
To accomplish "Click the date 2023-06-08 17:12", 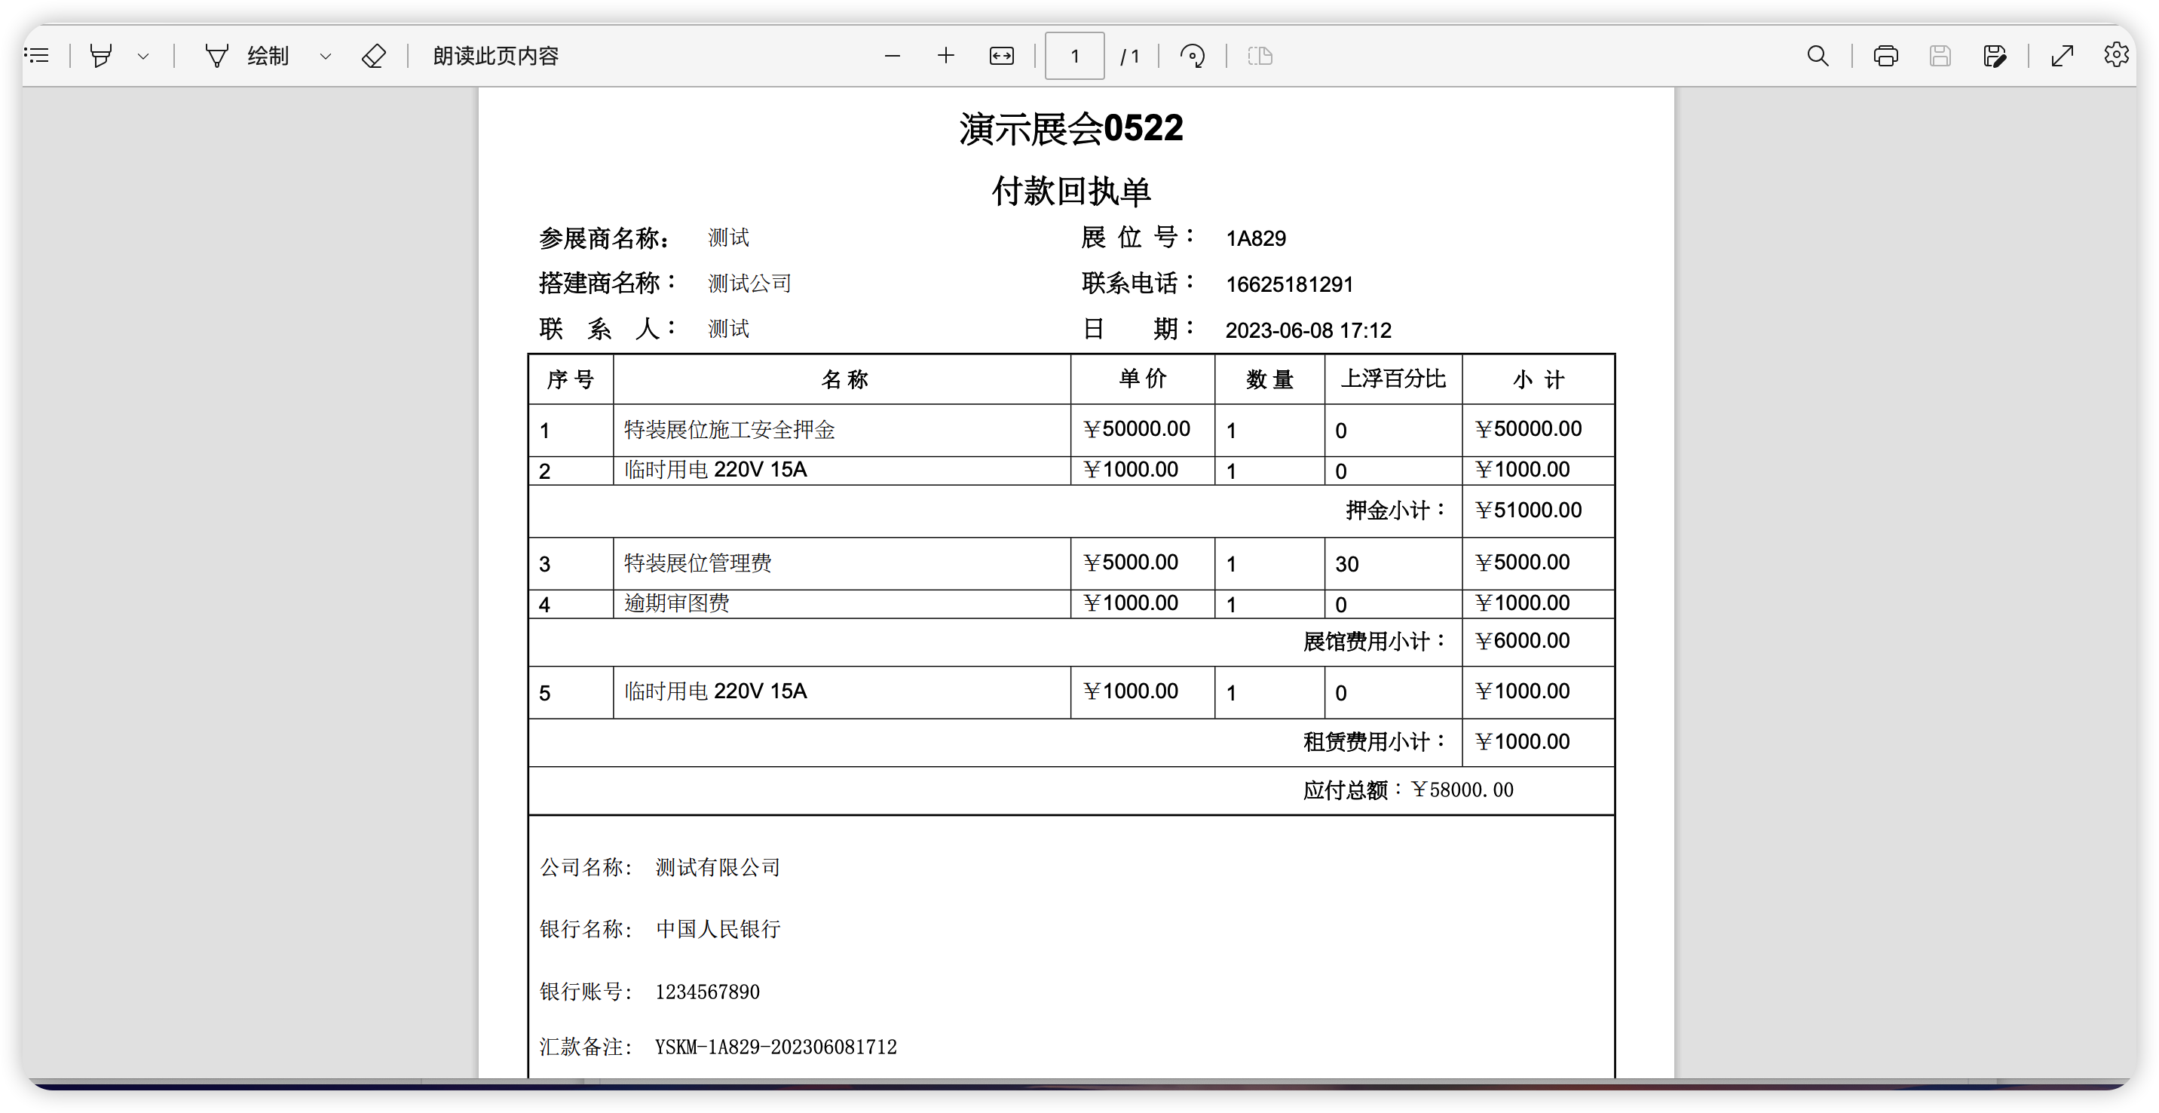I will click(x=1307, y=331).
